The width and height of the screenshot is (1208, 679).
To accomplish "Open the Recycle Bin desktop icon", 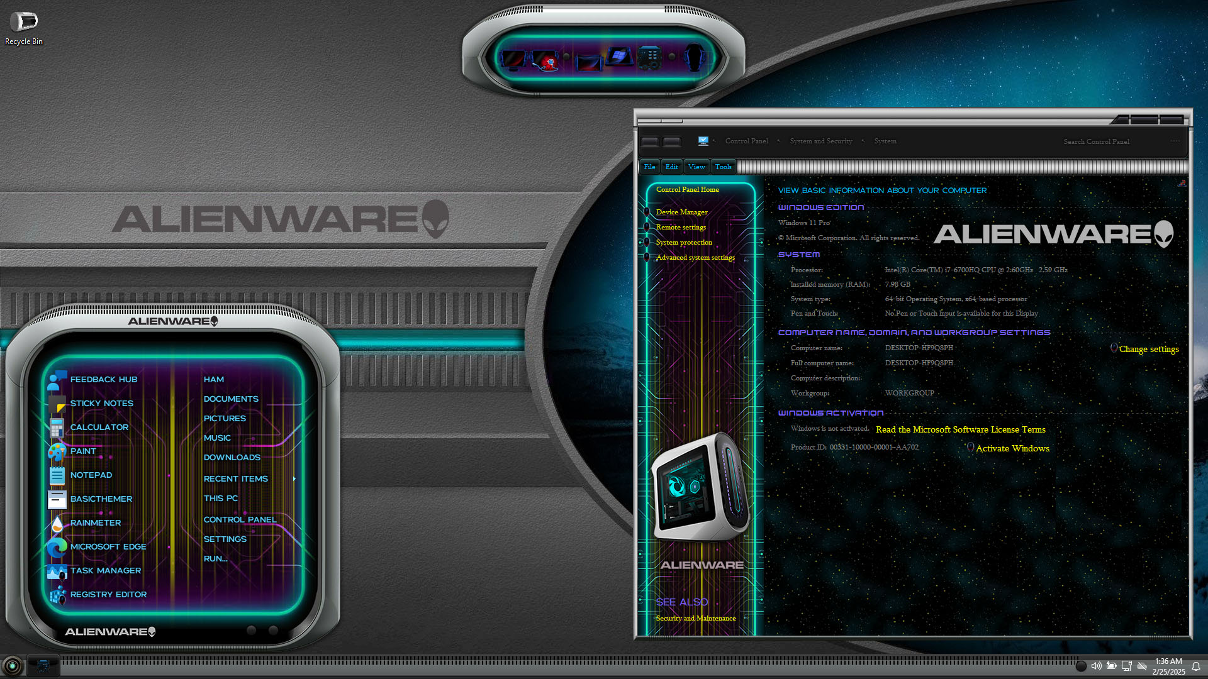I will click(24, 28).
